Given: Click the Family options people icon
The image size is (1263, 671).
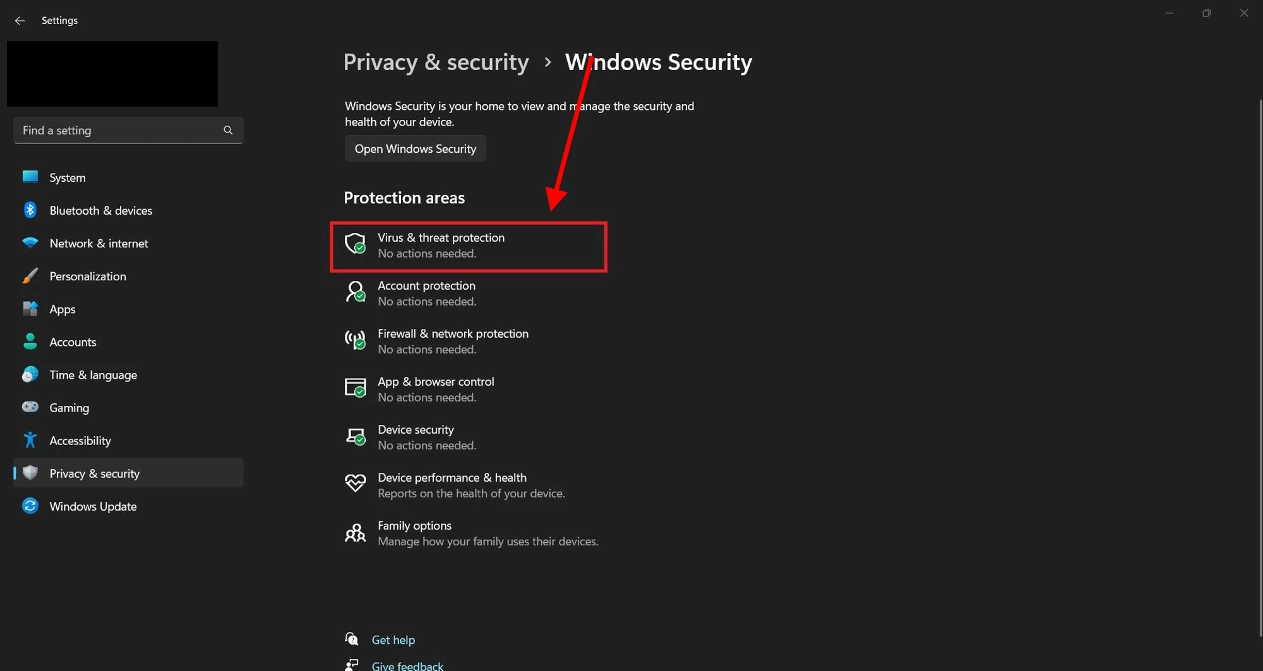Looking at the screenshot, I should click(x=355, y=533).
